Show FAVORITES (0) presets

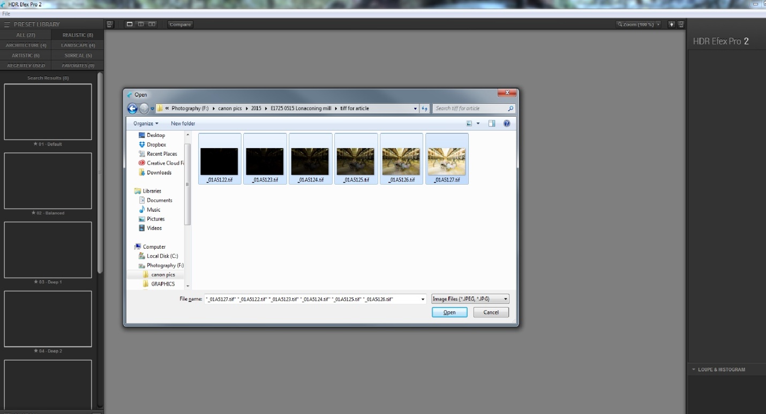pyautogui.click(x=78, y=66)
